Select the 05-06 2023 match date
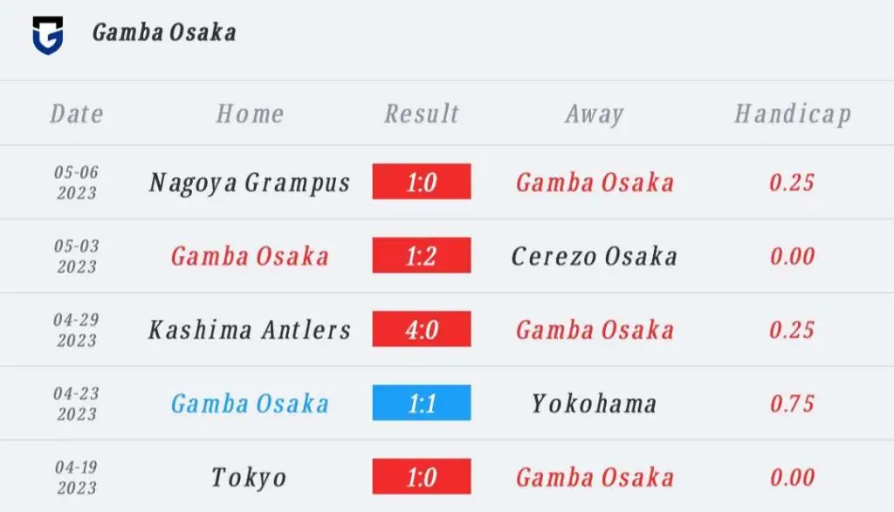Screen dimensions: 894x512 tap(77, 182)
